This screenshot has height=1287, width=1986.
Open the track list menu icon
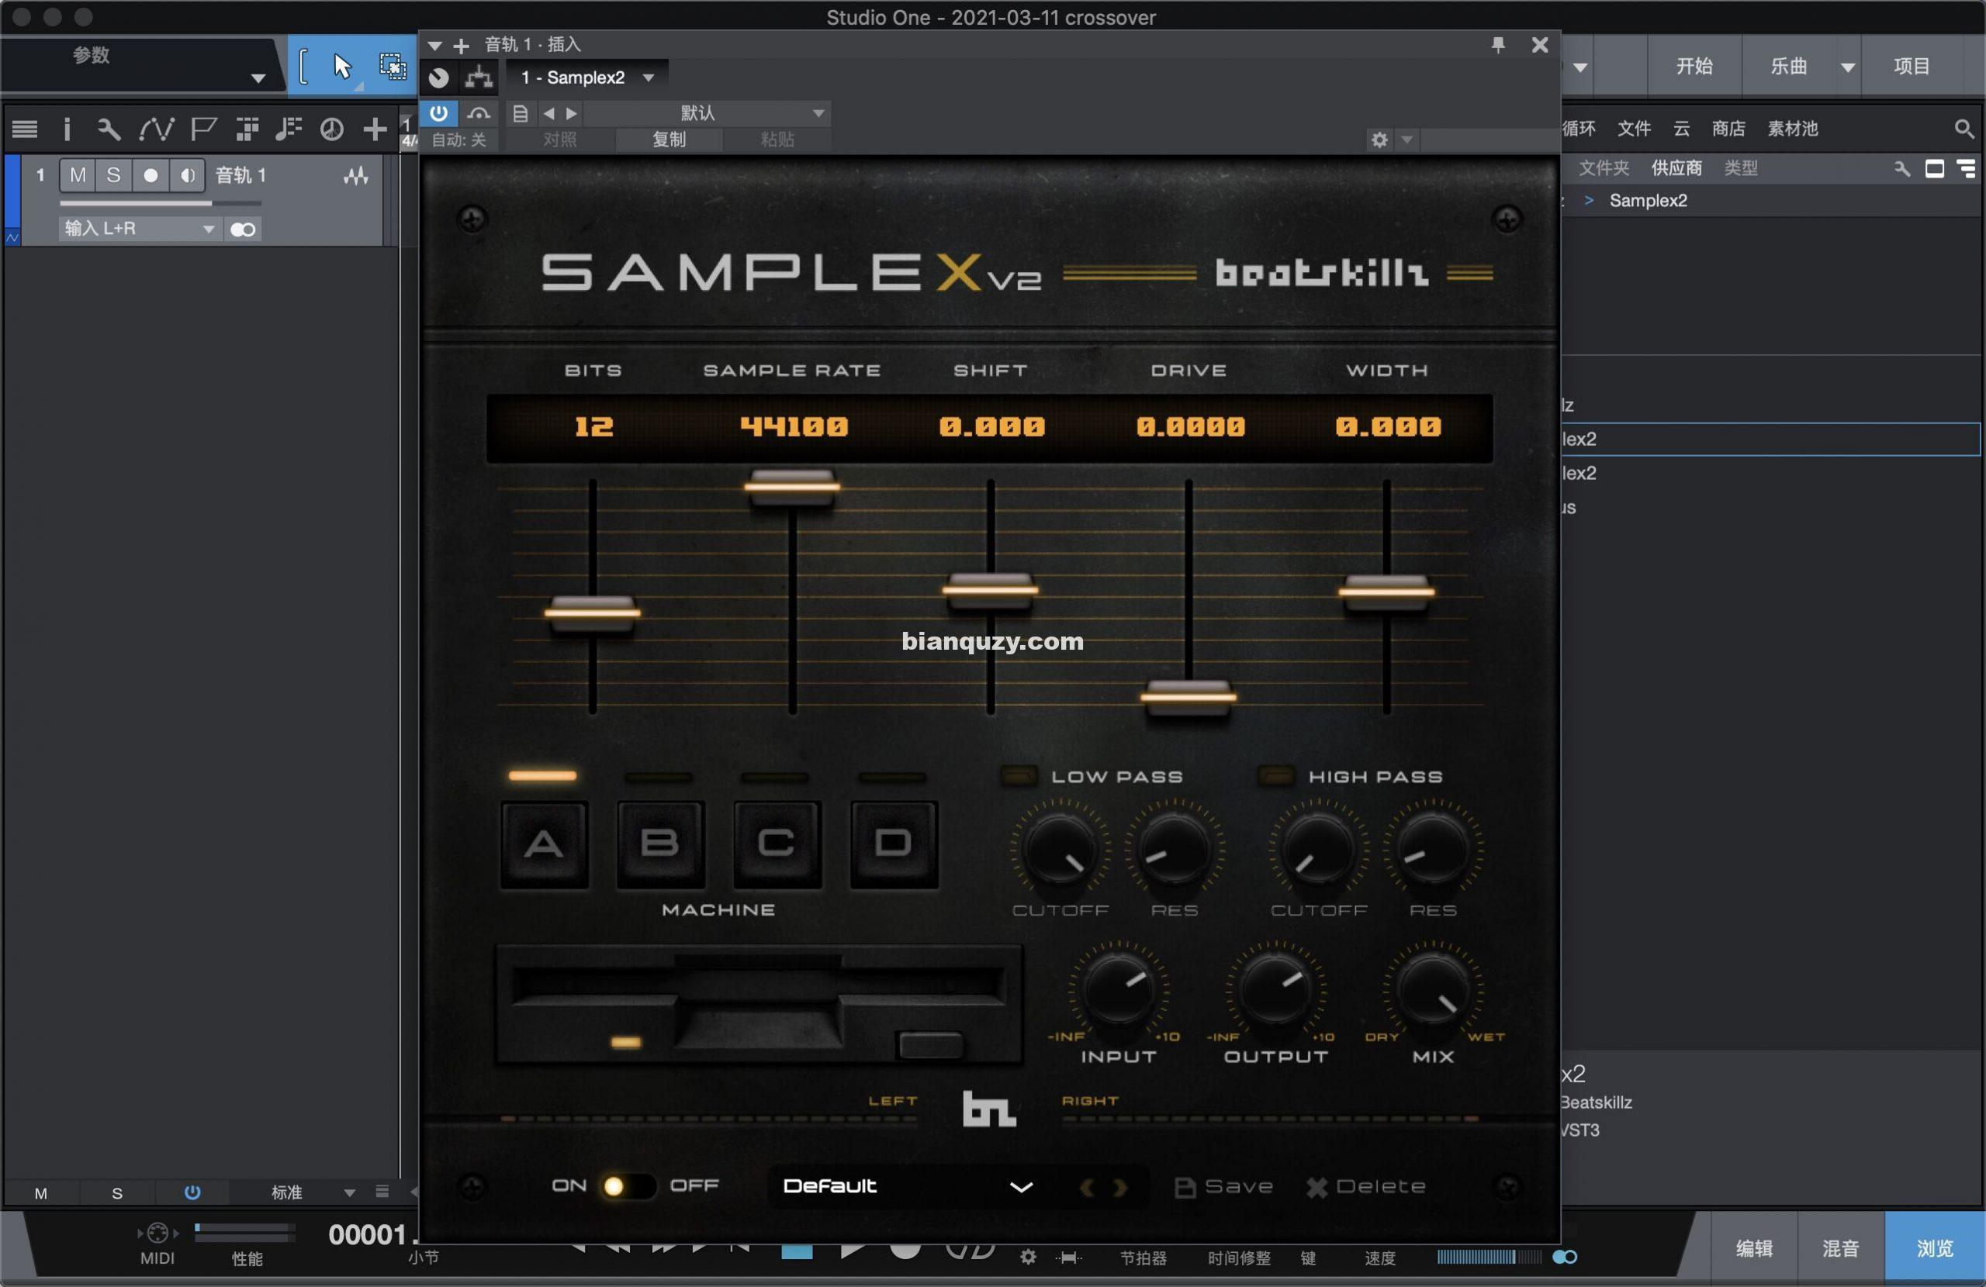pyautogui.click(x=24, y=129)
